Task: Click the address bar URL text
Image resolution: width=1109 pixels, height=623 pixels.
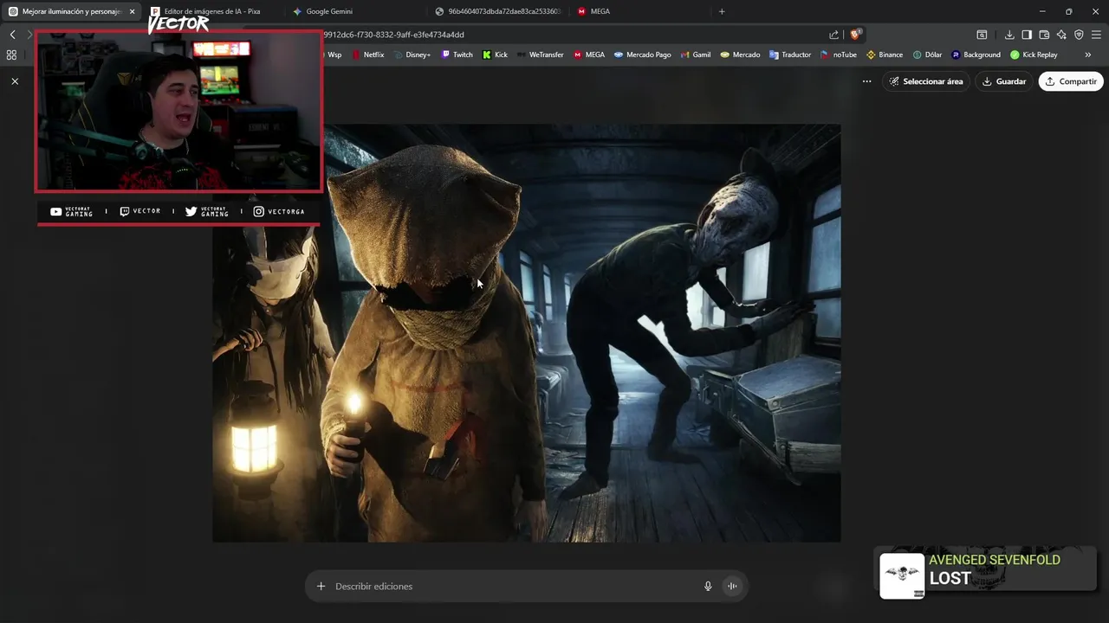Action: coord(393,35)
